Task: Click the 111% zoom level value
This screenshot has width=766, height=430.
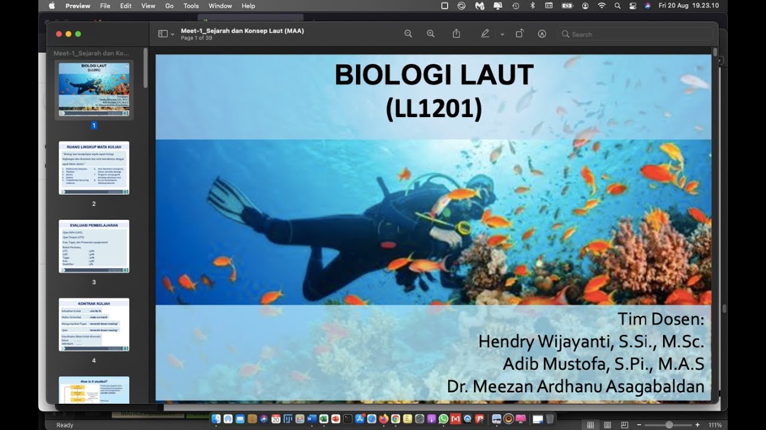Action: pos(715,425)
